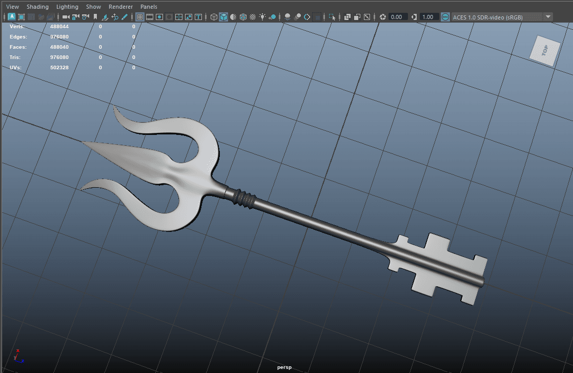Toggle the X-Ray display icon
This screenshot has width=573, height=373.
[347, 17]
